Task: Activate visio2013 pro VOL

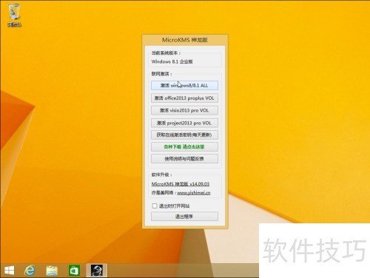Action: pyautogui.click(x=184, y=110)
